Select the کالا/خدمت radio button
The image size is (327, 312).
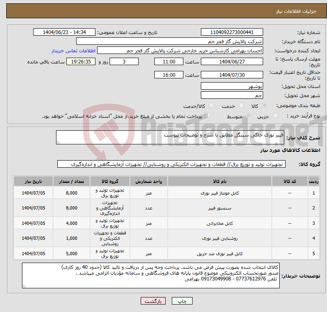pyautogui.click(x=212, y=105)
